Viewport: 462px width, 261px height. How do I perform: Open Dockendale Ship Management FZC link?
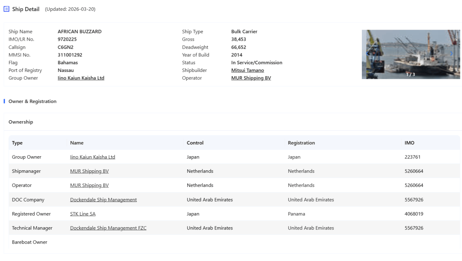(x=108, y=228)
